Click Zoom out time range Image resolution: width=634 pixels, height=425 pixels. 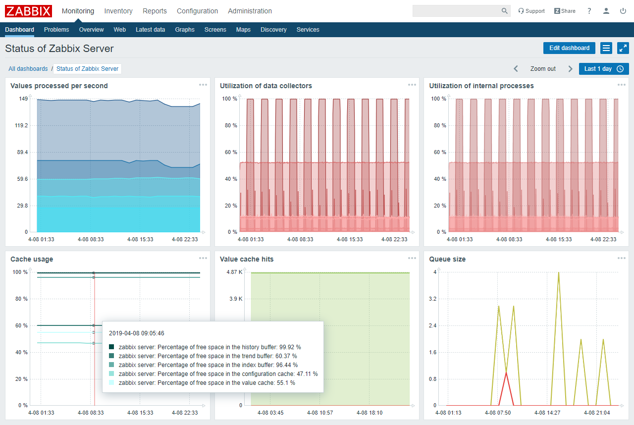pyautogui.click(x=543, y=69)
